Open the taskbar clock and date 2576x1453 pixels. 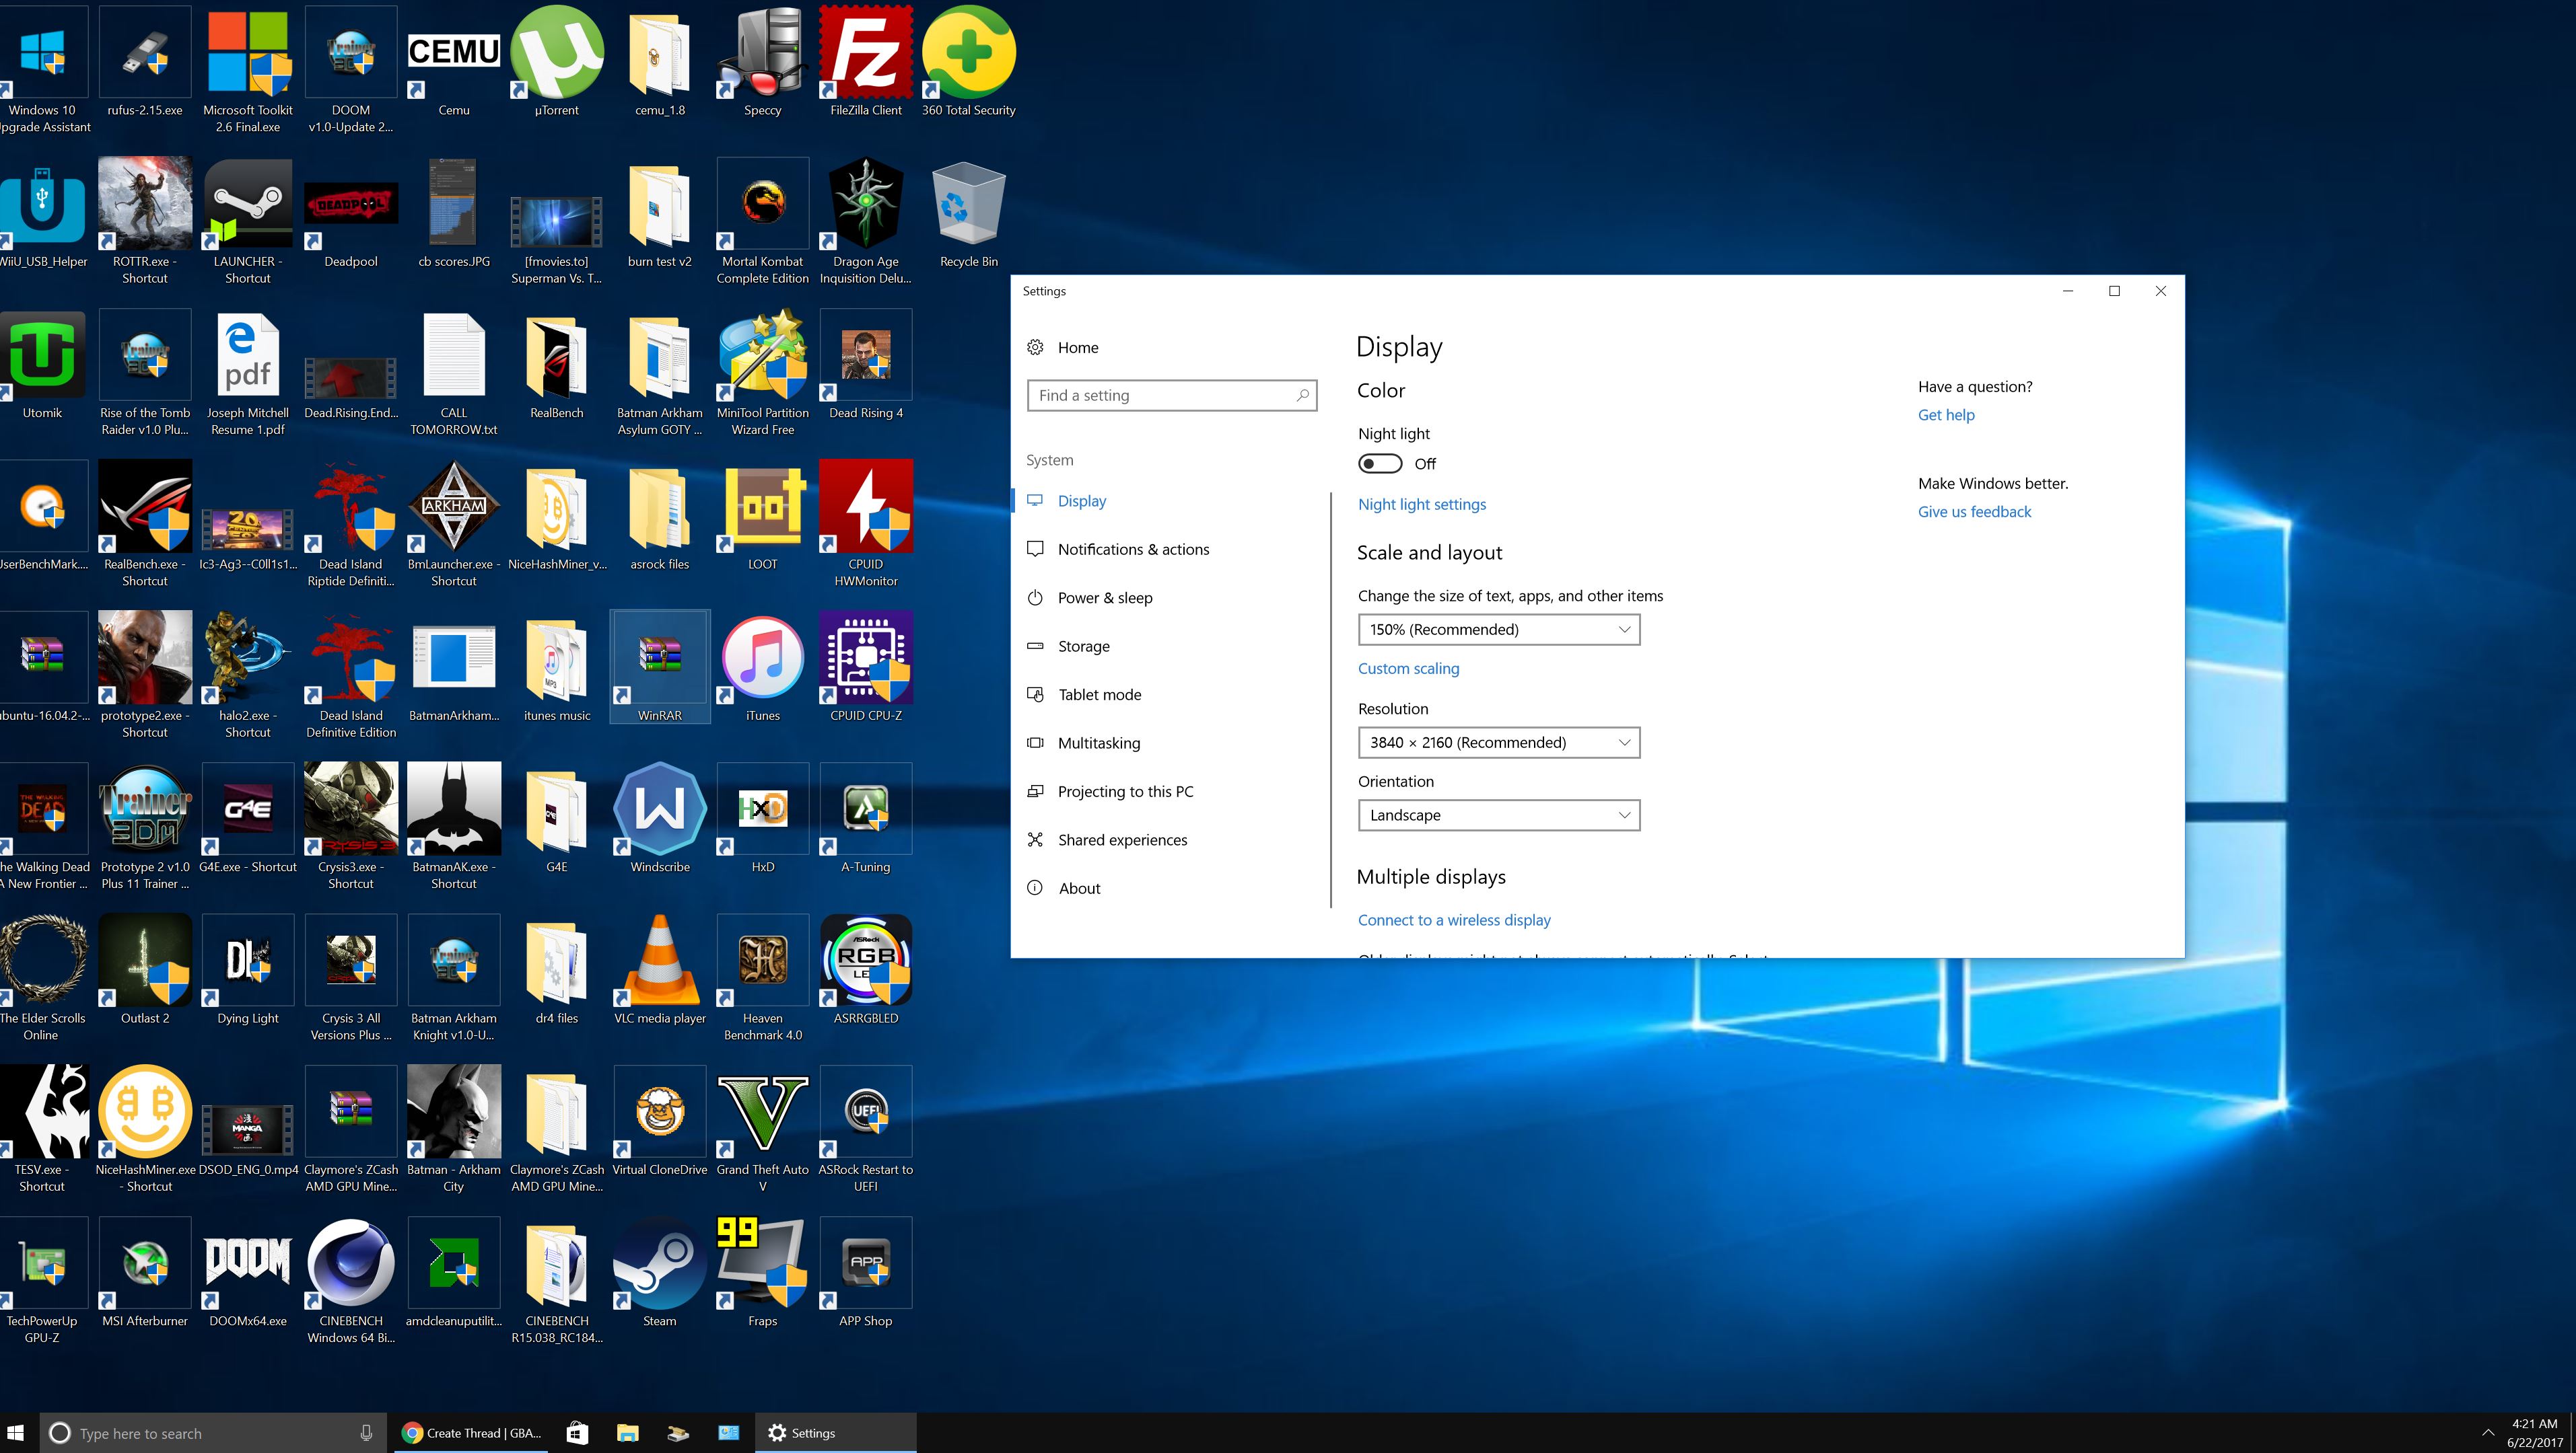[x=2534, y=1433]
